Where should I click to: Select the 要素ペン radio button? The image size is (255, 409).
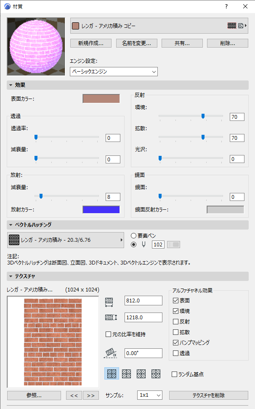coord(134,236)
